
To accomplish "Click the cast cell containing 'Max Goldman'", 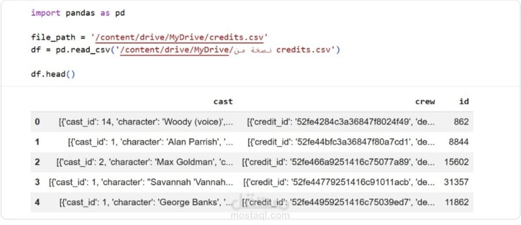I will [x=145, y=162].
